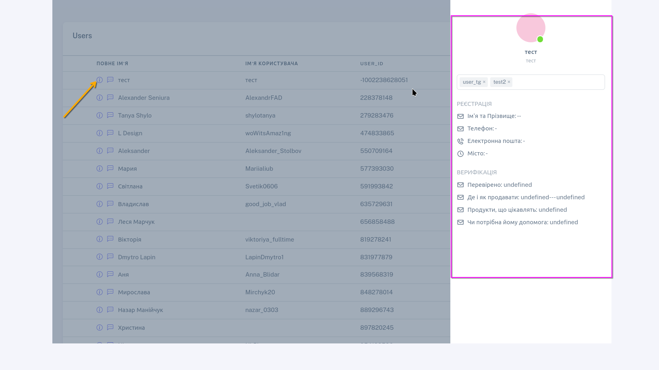659x370 pixels.
Task: Open chat icon for L Design
Action: tap(110, 133)
